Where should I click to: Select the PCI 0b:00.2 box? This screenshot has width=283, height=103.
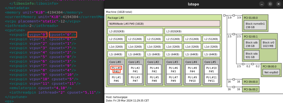pyautogui.click(x=250, y=89)
